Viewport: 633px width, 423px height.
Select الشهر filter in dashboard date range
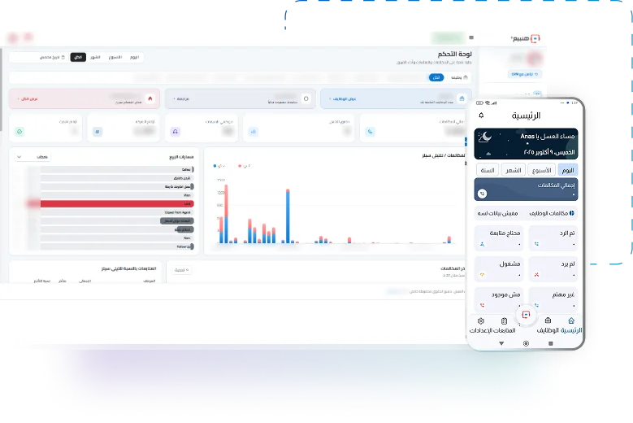click(95, 58)
